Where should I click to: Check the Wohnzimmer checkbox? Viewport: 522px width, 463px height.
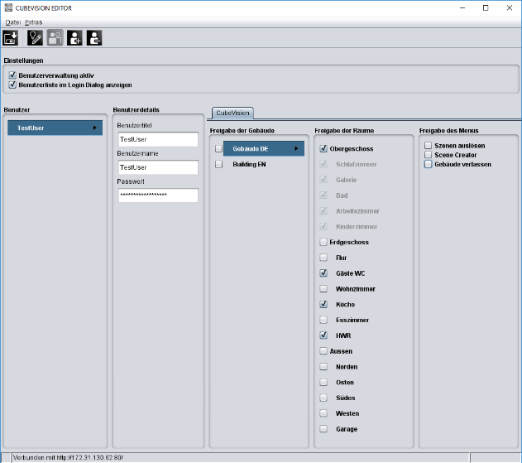click(323, 289)
